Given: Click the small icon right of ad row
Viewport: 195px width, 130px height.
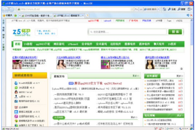Looking at the screenshot, I should coord(182,68).
